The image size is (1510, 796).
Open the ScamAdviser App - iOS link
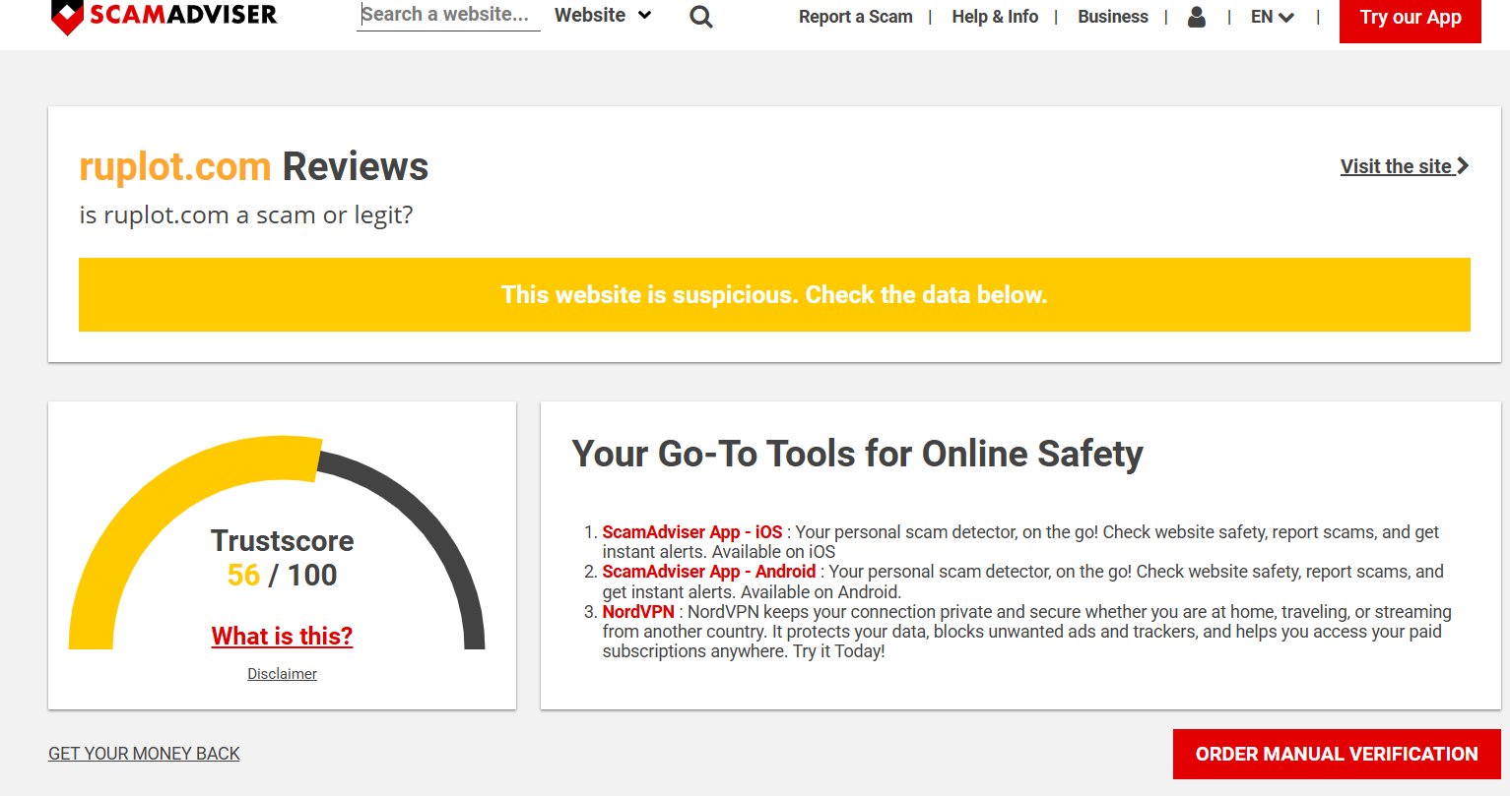[691, 532]
